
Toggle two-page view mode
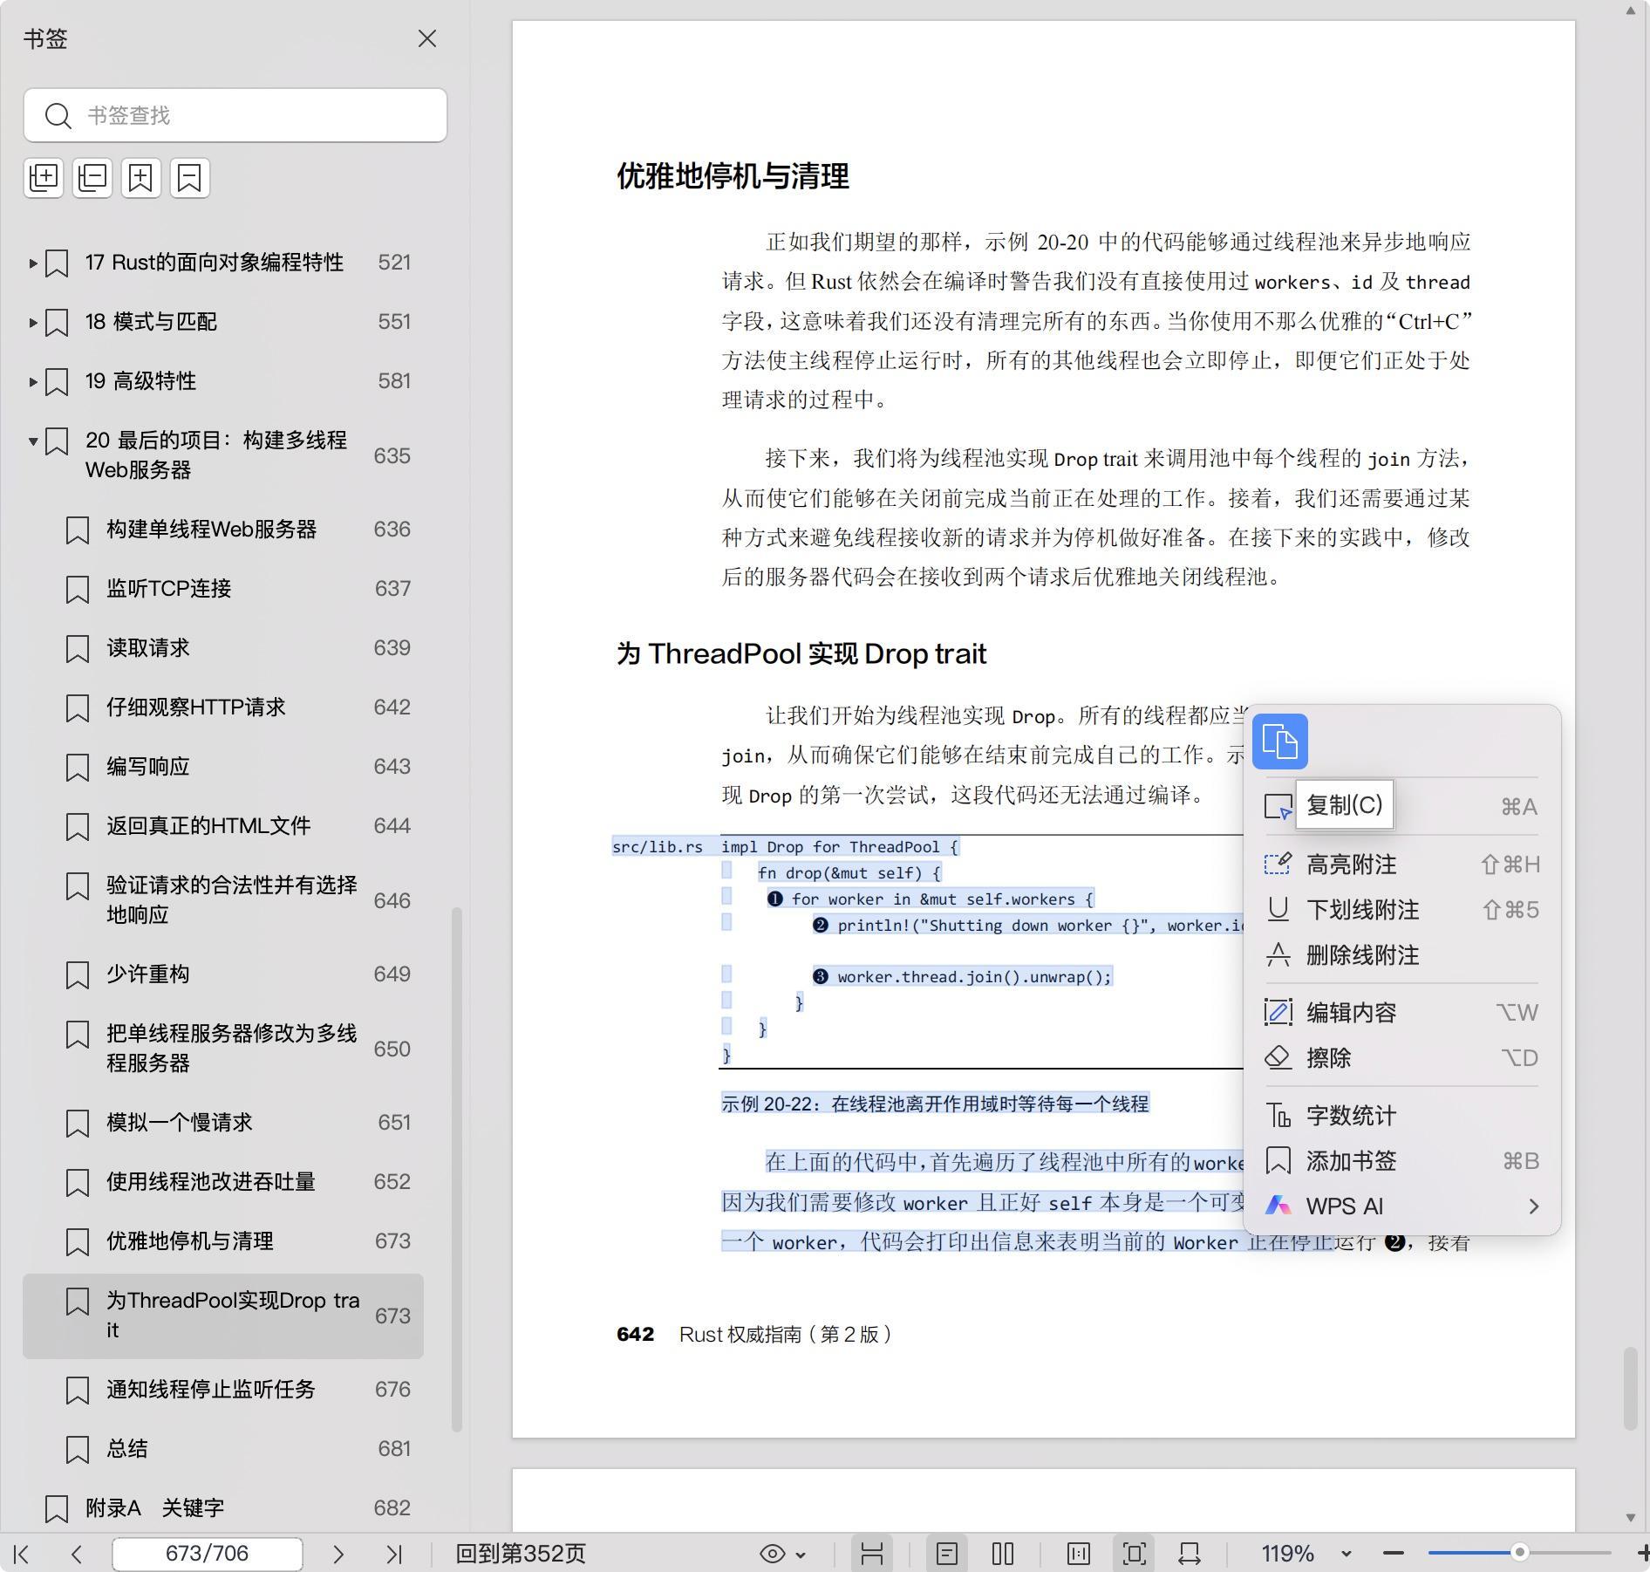(x=1003, y=1554)
